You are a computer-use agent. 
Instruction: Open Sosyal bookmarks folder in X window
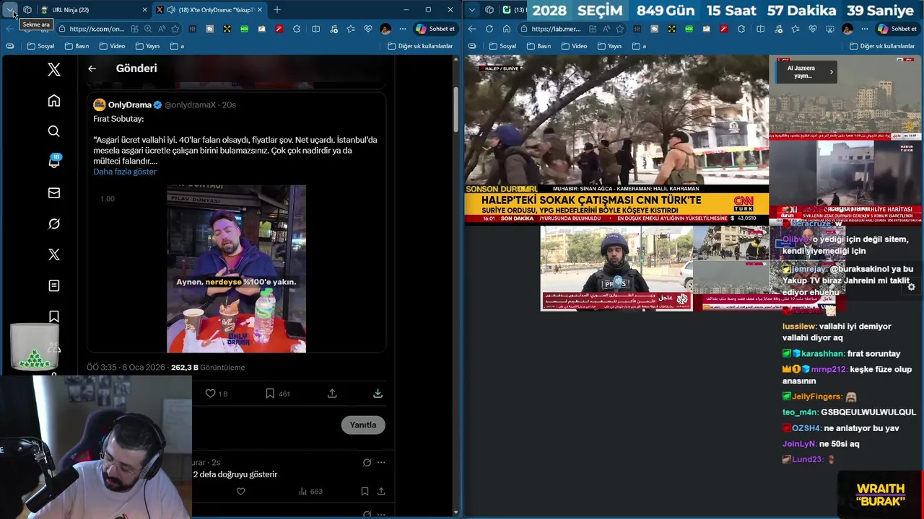point(40,46)
